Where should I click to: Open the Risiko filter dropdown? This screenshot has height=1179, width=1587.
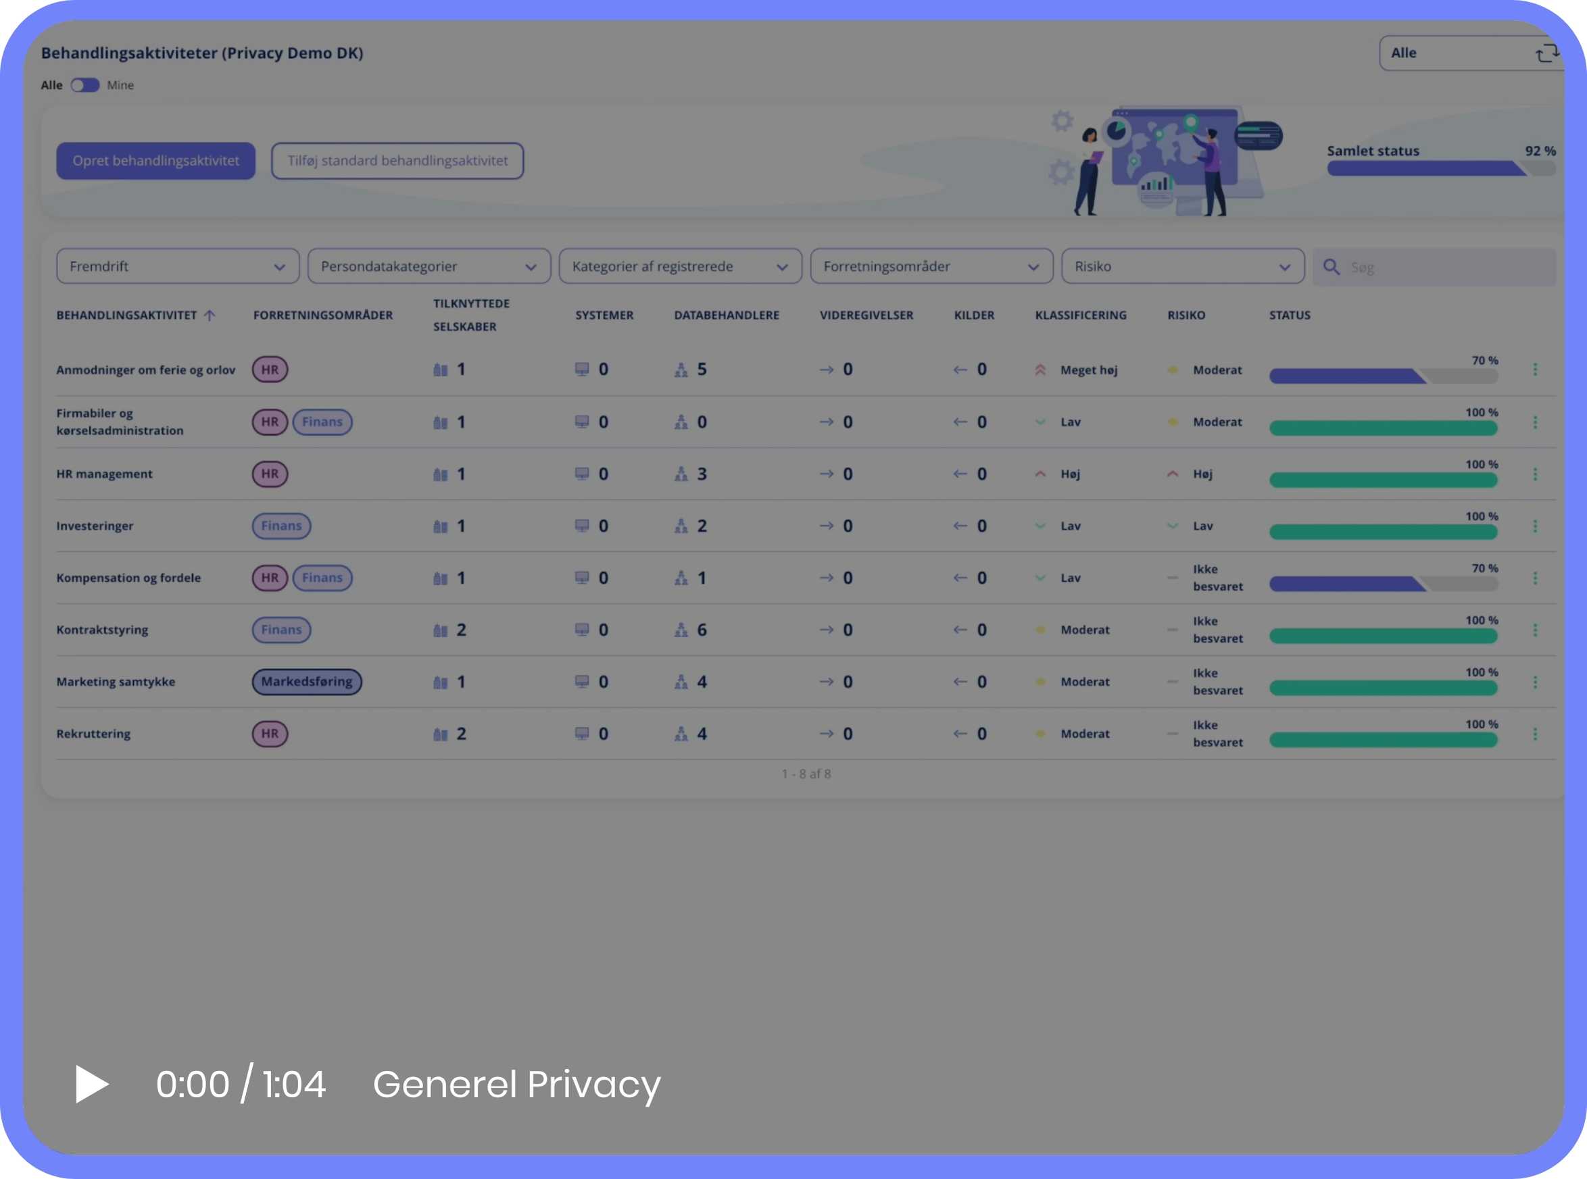(1183, 266)
